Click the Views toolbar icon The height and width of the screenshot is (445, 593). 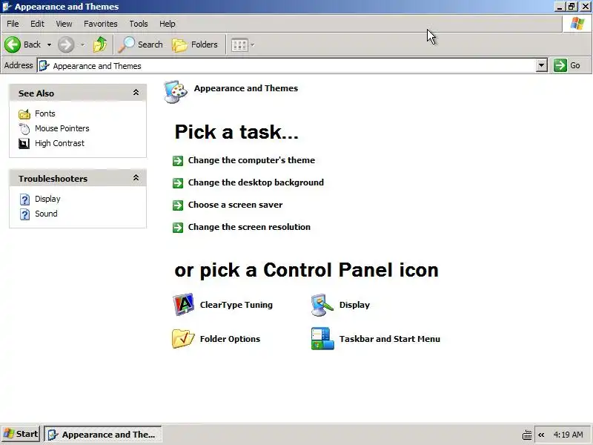point(239,45)
